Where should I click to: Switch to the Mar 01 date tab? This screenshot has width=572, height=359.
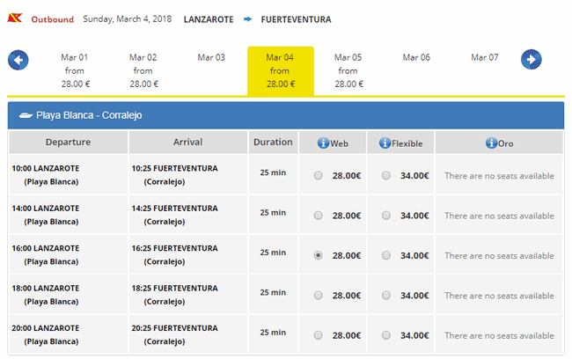point(75,70)
